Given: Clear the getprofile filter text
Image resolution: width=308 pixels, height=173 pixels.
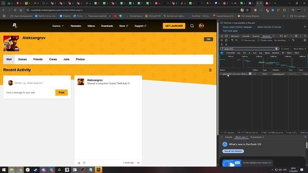Looking at the screenshot, I should (276, 49).
